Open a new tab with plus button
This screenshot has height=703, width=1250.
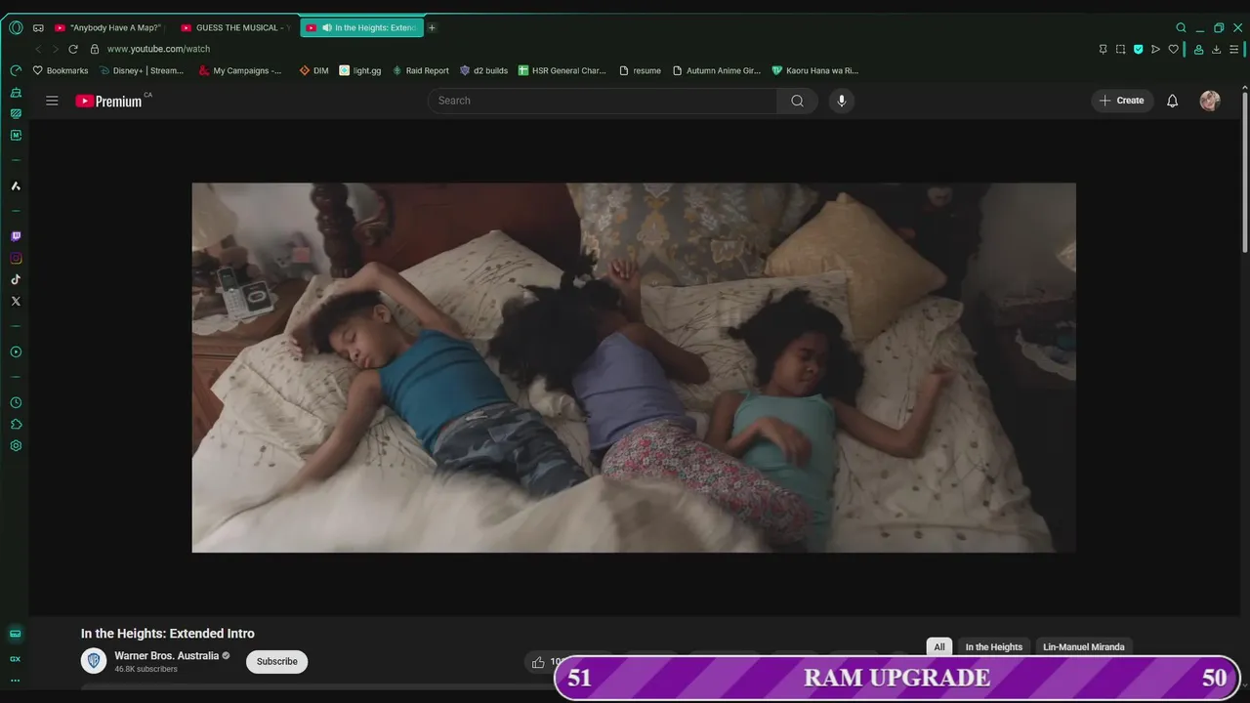[432, 27]
